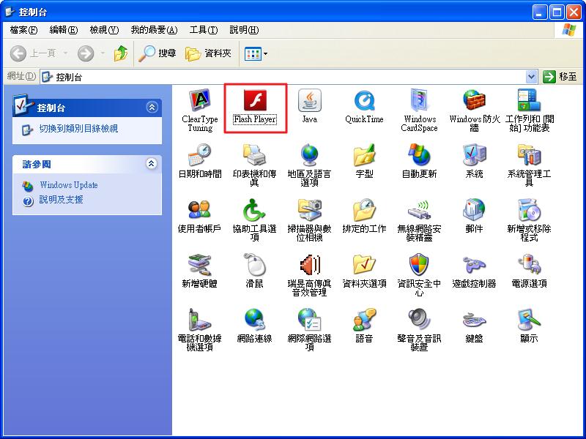The height and width of the screenshot is (439, 586).
Task: Open the QuickTime settings icon
Action: [x=364, y=101]
